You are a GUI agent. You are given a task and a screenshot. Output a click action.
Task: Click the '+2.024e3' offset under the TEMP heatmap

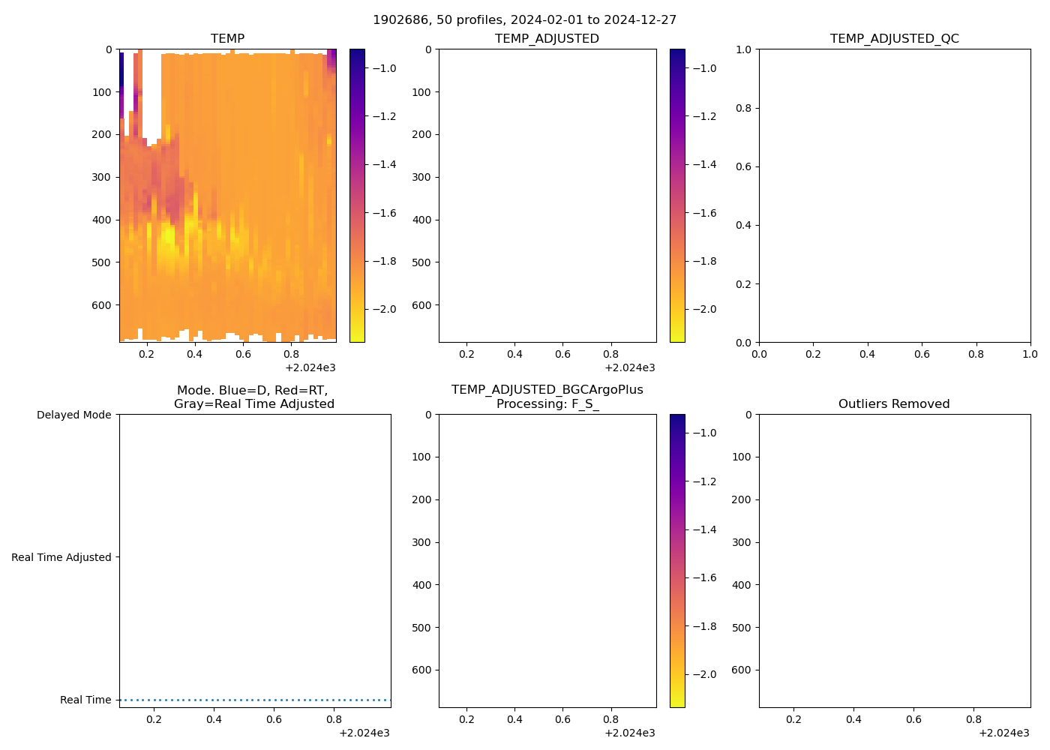310,367
